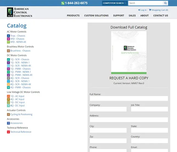Click the orange O section icon

tap(8, 96)
